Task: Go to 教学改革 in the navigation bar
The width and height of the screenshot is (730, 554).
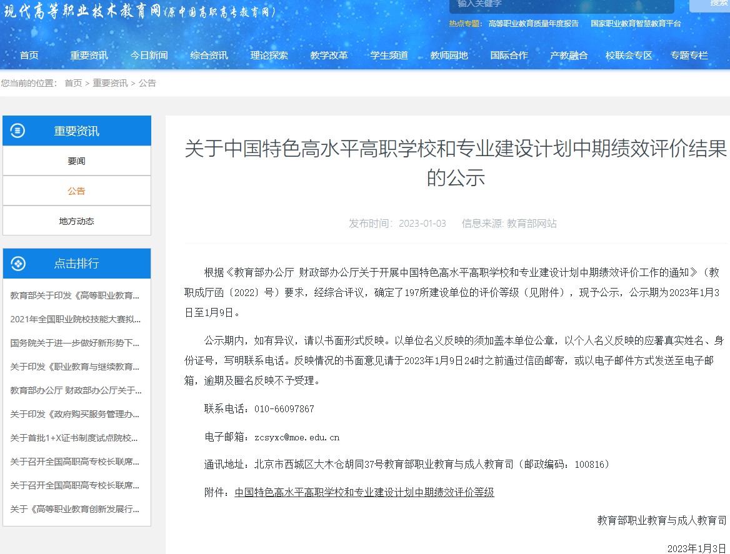Action: click(x=329, y=55)
